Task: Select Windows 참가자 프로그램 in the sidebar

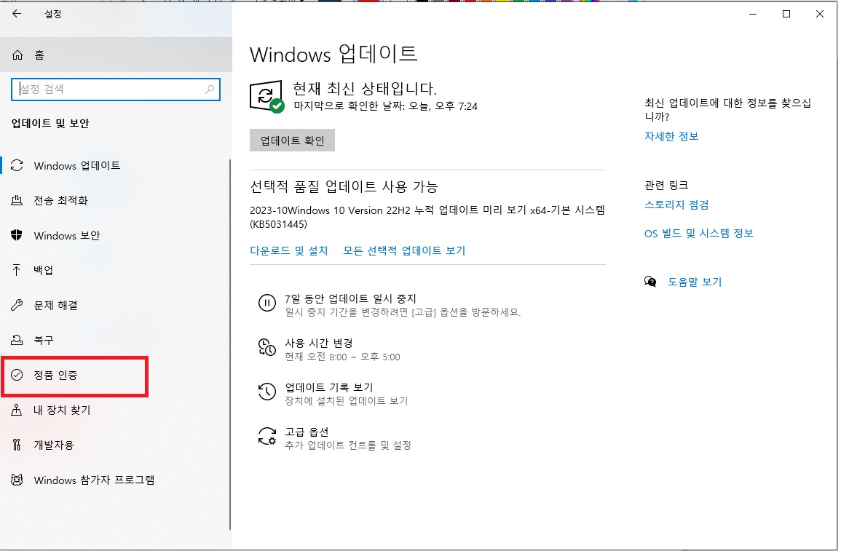Action: [115, 480]
